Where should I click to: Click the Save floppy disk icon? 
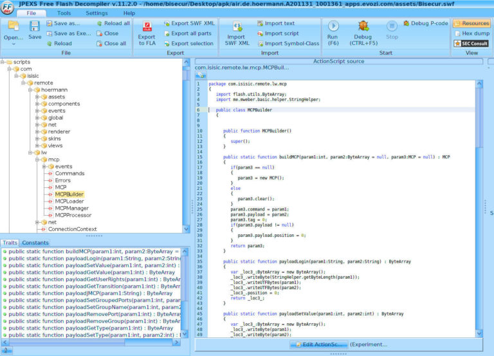point(35,26)
